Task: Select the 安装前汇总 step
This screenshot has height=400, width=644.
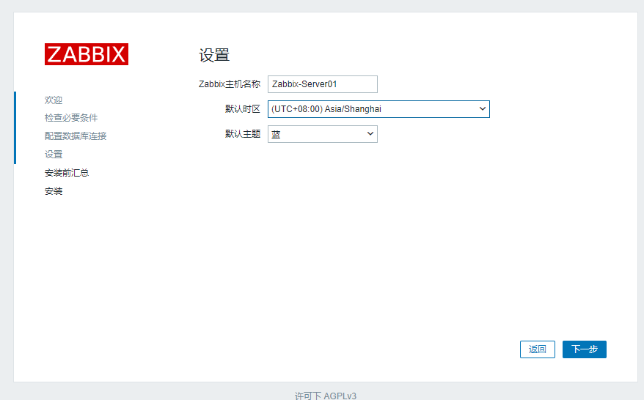Action: [67, 173]
